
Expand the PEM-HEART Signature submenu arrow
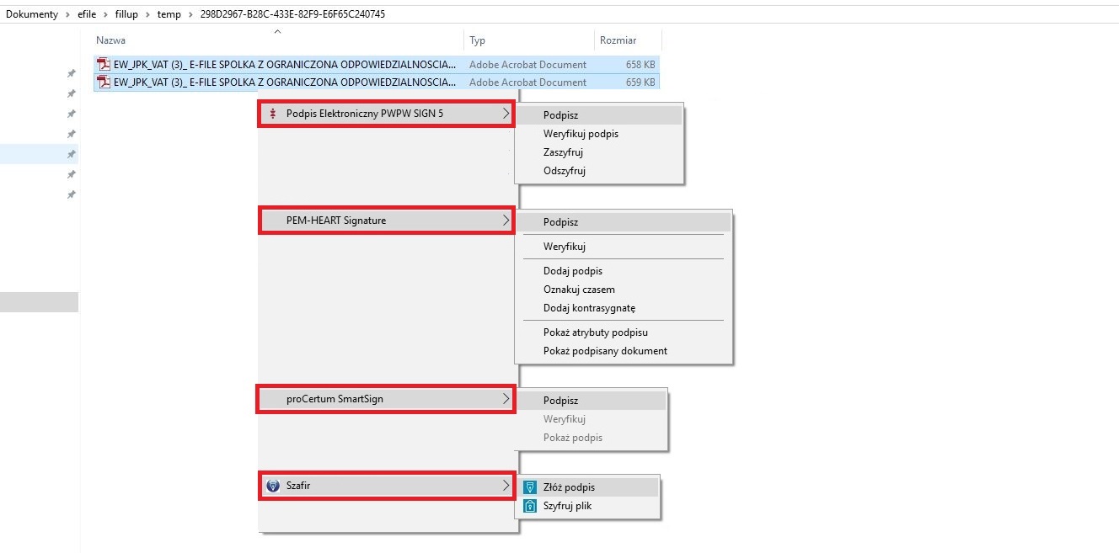(x=506, y=221)
